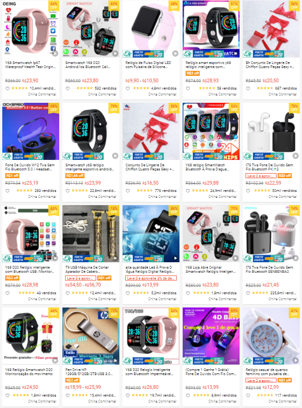Play video on pink LED silicone watch thumbnail
This screenshot has width=302, height=408.
(x=175, y=53)
